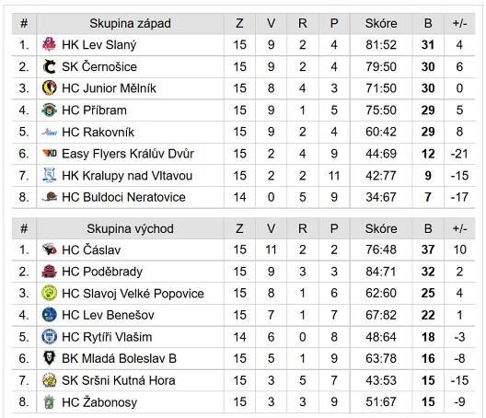Open the HC Rytíři Vlašim team link
The width and height of the screenshot is (486, 418).
point(107,337)
